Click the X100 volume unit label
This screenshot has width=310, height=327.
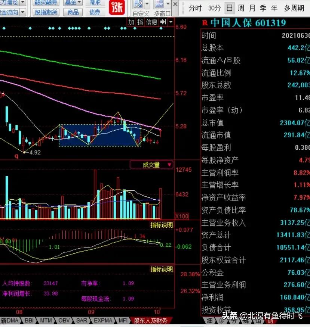point(182,216)
